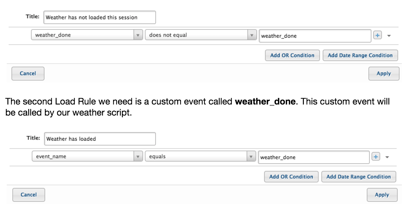Click the 'Weather has not loaded this session' title field
The width and height of the screenshot is (416, 209).
click(x=100, y=18)
